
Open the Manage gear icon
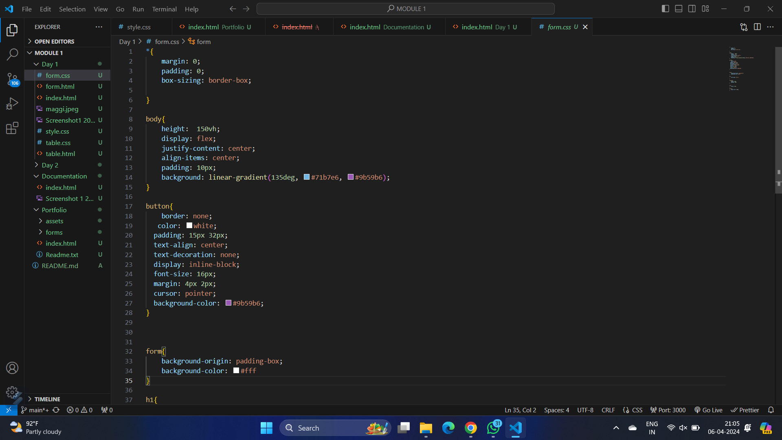pos(12,392)
